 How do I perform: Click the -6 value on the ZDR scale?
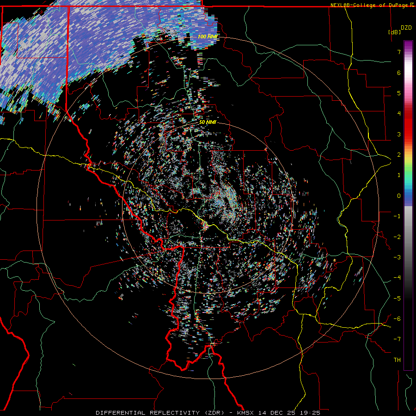coord(397,319)
